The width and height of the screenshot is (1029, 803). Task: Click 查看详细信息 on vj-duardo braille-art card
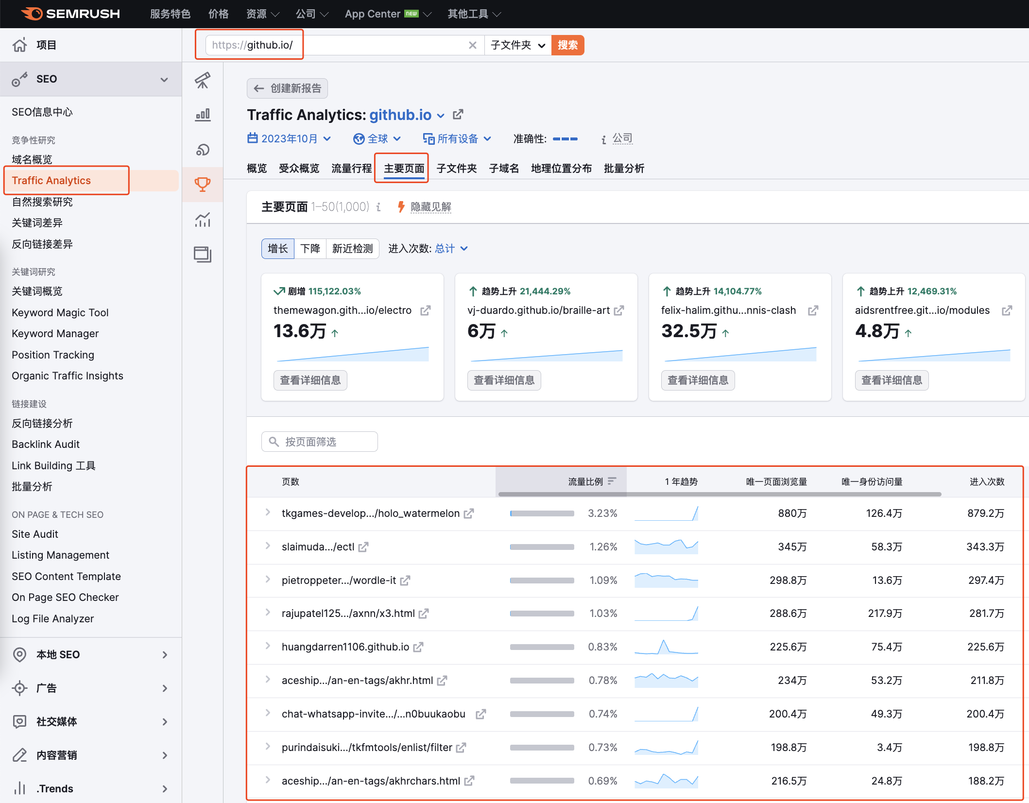(x=504, y=380)
